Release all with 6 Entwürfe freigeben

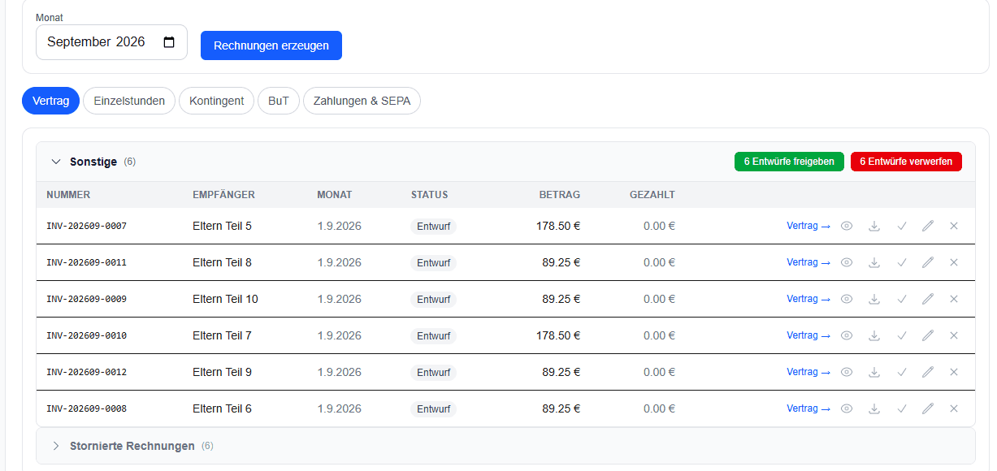[x=789, y=162]
